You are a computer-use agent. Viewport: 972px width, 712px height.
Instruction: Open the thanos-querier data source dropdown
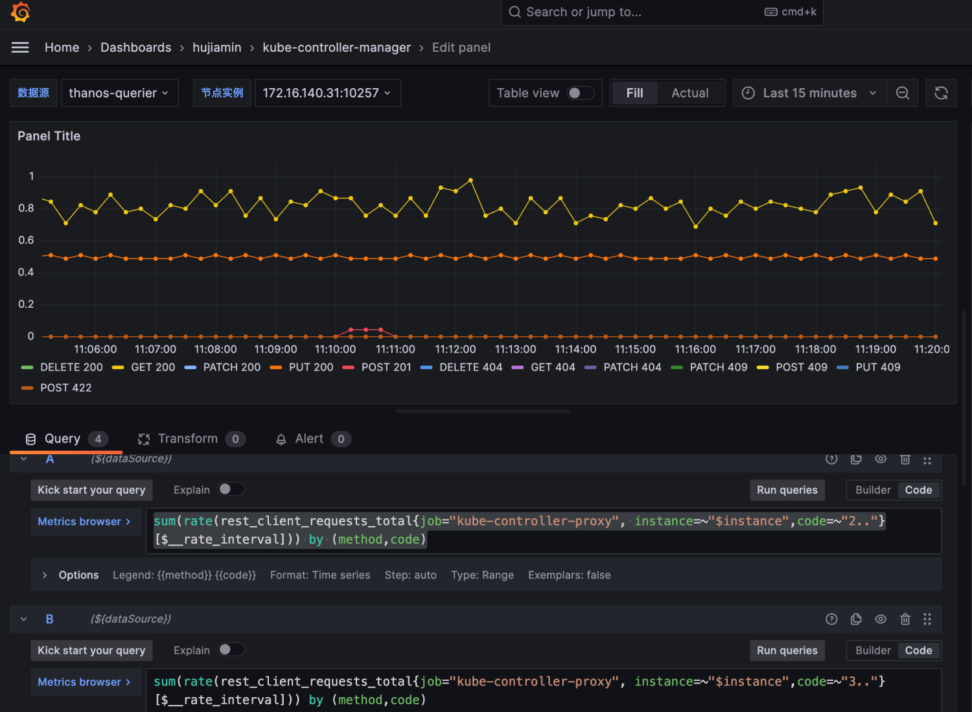(x=119, y=93)
